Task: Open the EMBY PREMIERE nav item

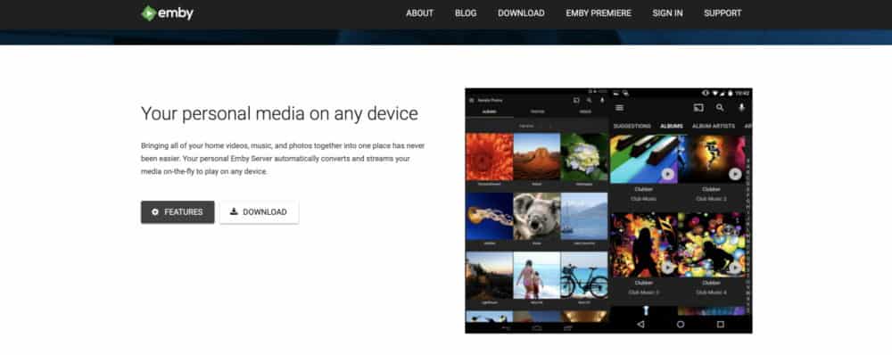Action: [x=599, y=13]
